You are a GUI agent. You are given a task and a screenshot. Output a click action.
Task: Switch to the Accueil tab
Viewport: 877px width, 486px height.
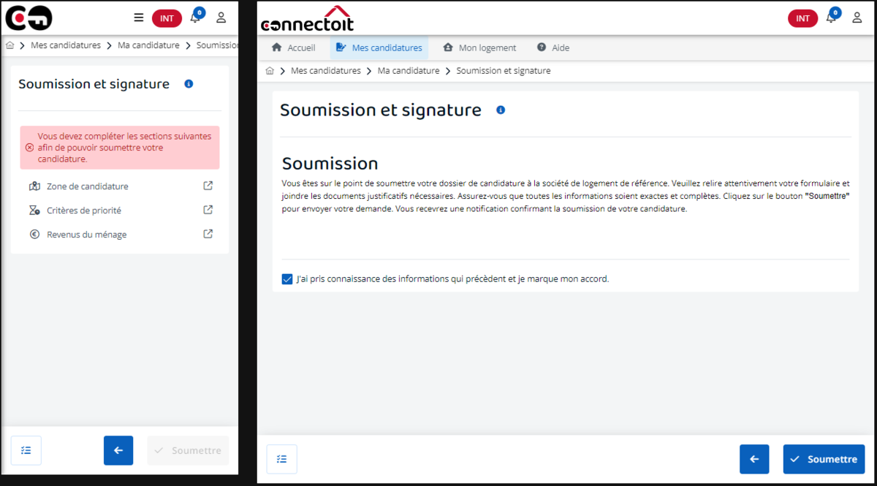[x=293, y=48]
